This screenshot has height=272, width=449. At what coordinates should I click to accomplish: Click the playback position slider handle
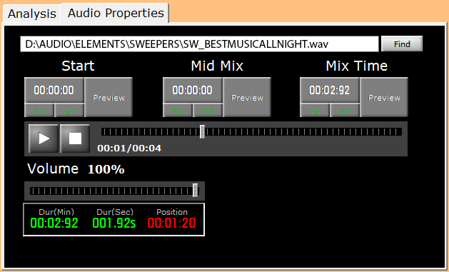coord(202,131)
